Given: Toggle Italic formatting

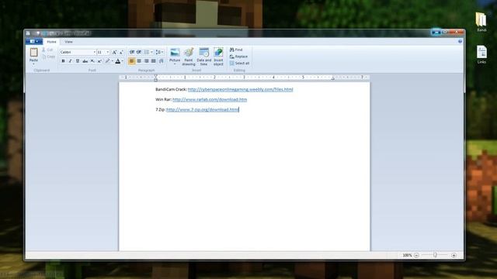Looking at the screenshot, I should (70, 61).
